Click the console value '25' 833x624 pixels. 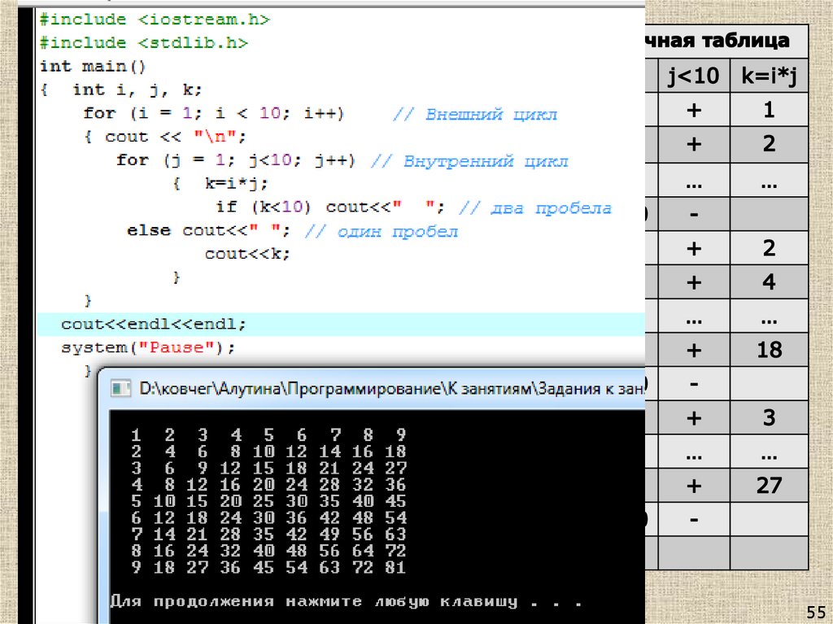264,501
